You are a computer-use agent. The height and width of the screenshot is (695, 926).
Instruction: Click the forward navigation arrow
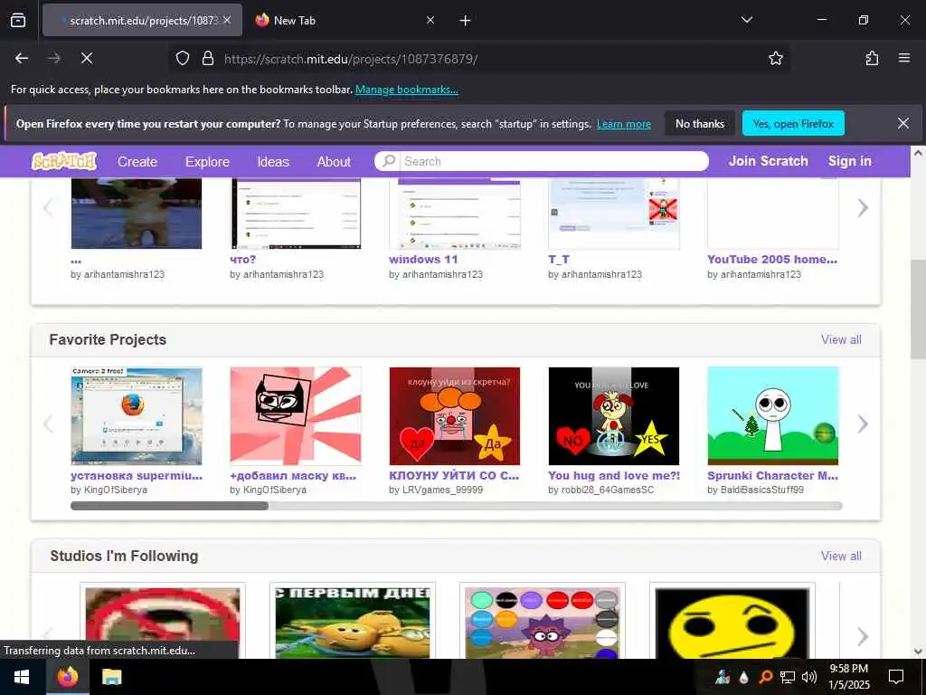[54, 58]
